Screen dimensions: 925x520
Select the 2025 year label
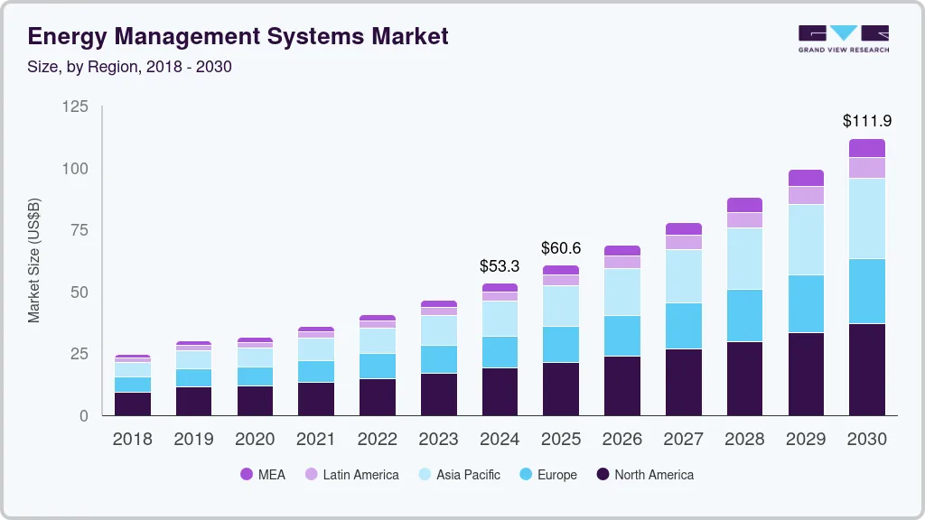click(561, 440)
